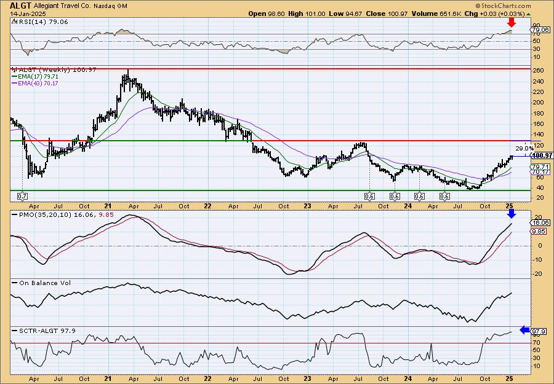This screenshot has width=554, height=384.
Task: Click the Chg +0.03 (+0.03%) value
Action: click(494, 14)
